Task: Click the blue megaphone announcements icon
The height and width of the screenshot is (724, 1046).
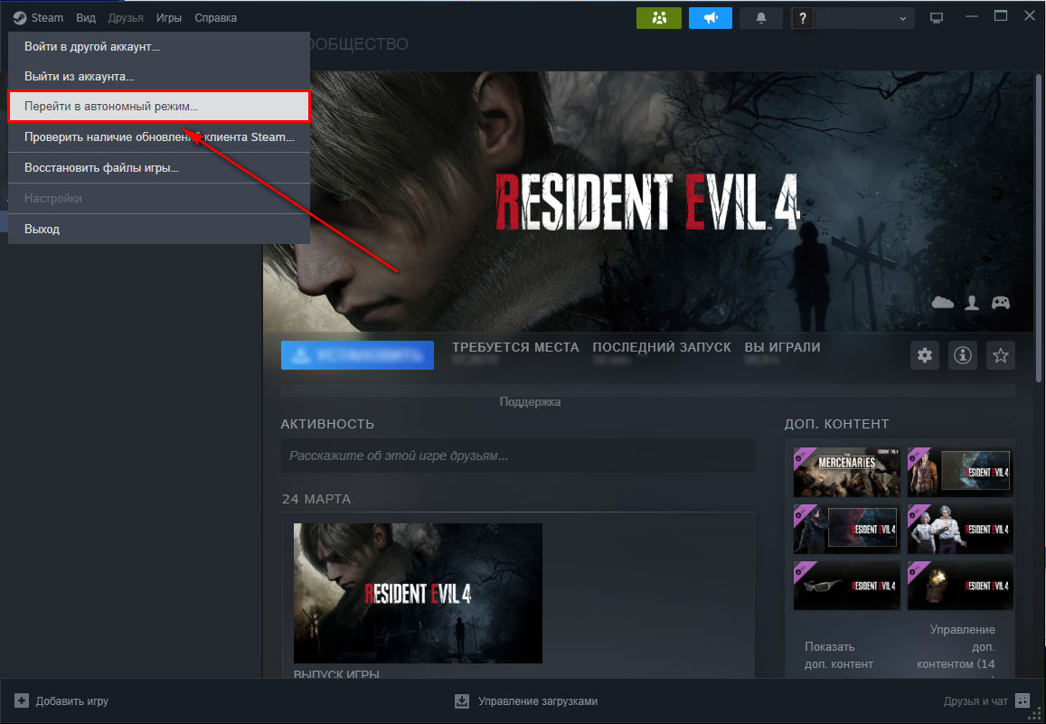Action: pos(711,18)
